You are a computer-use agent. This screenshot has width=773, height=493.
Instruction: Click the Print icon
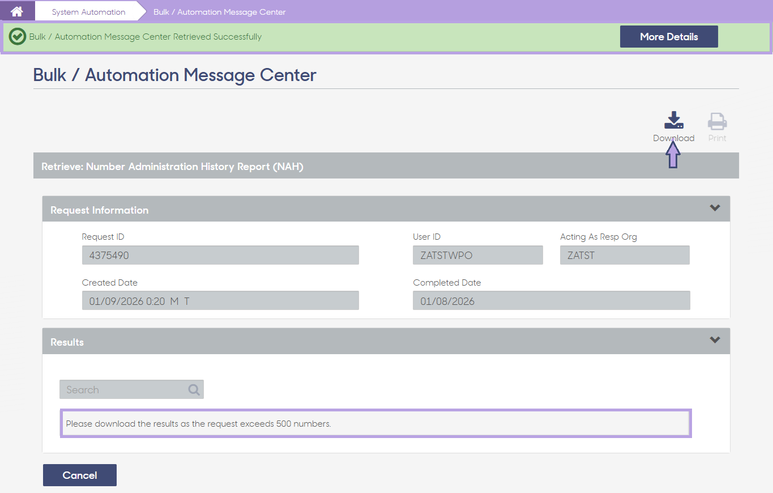(717, 121)
